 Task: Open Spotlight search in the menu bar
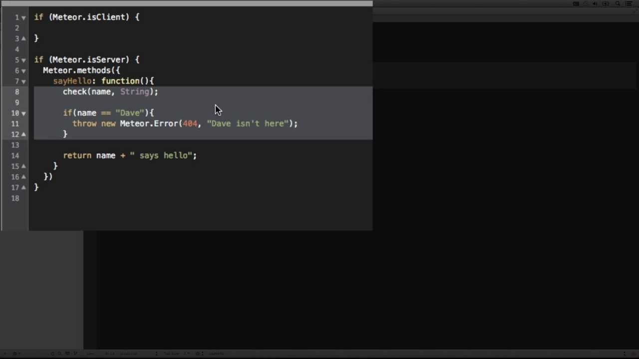618,3
